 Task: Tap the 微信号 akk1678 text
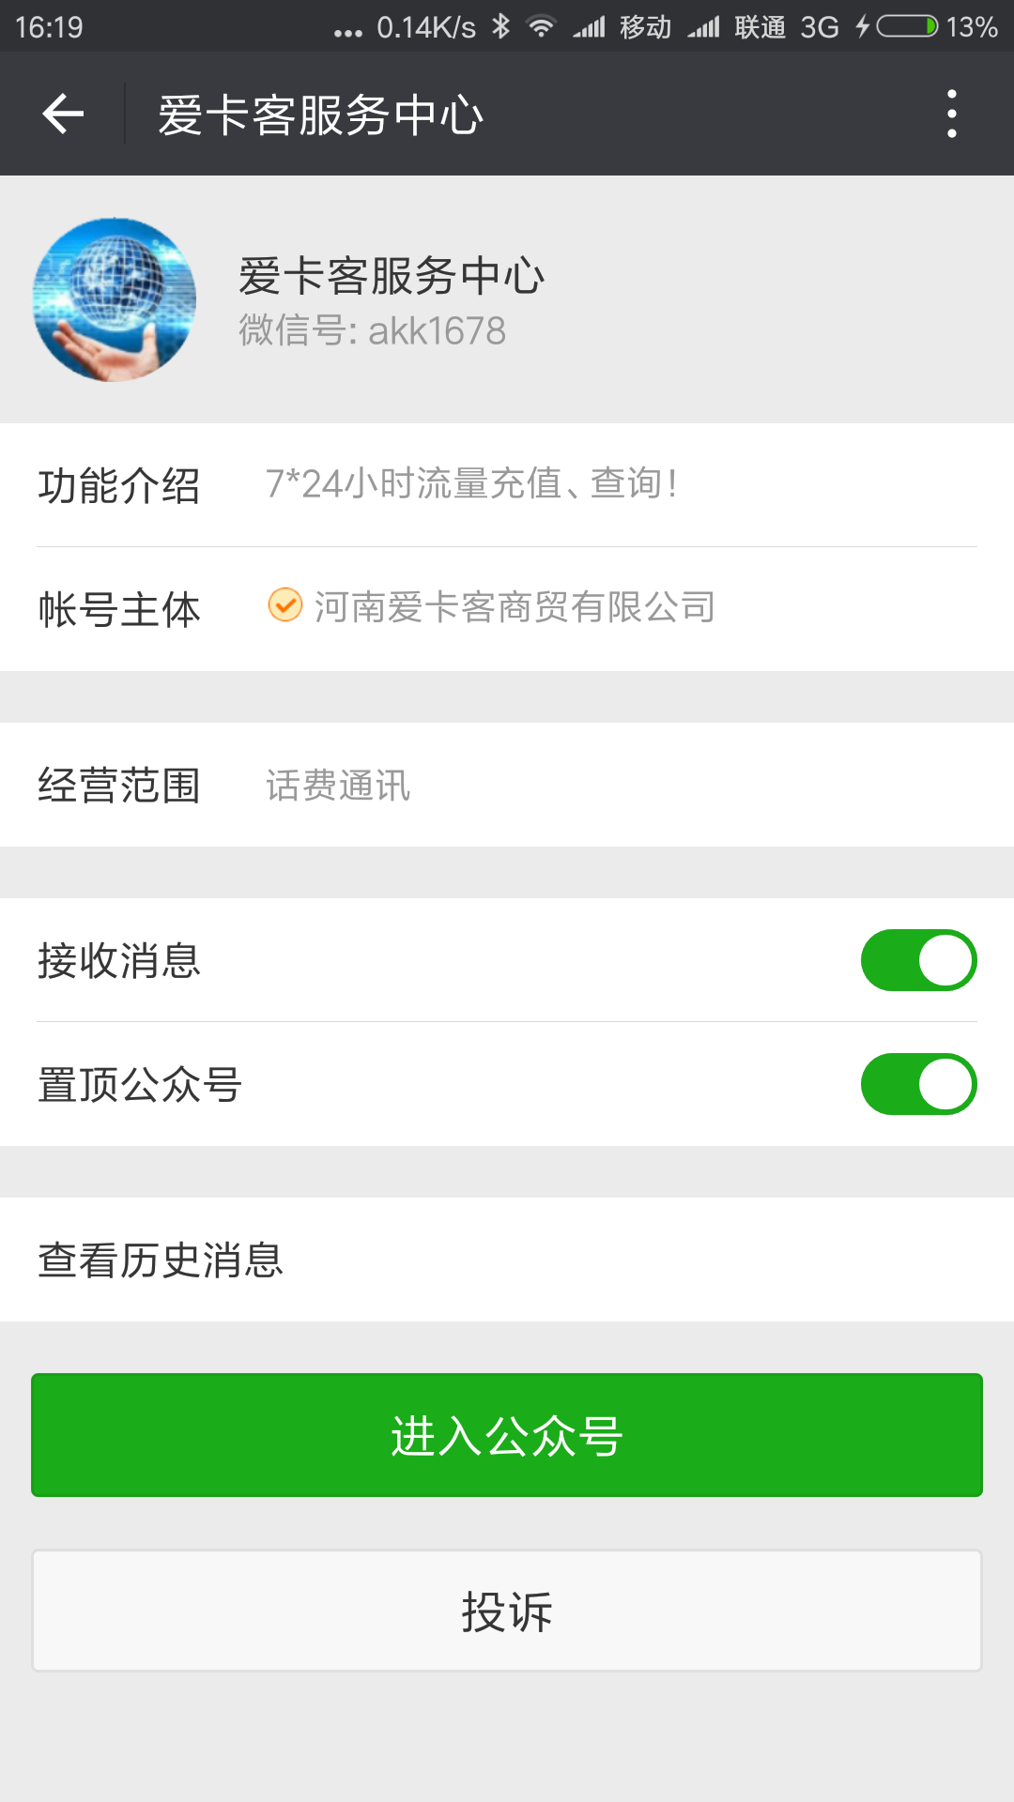(x=372, y=330)
